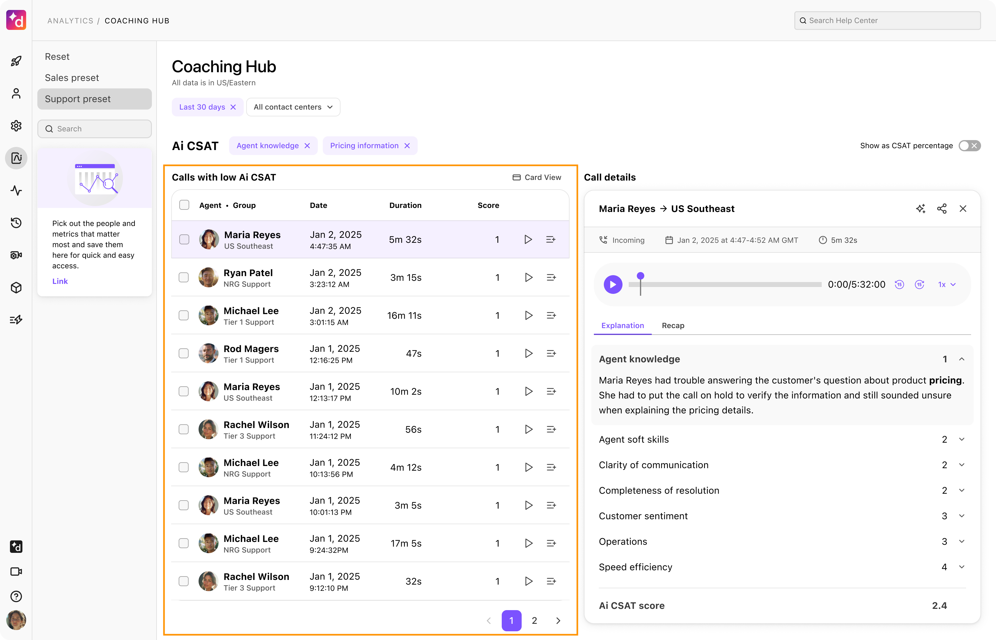Play the Michael Lee 16m 11s call

tap(528, 315)
